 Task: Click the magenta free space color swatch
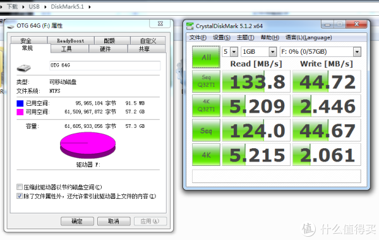point(20,111)
